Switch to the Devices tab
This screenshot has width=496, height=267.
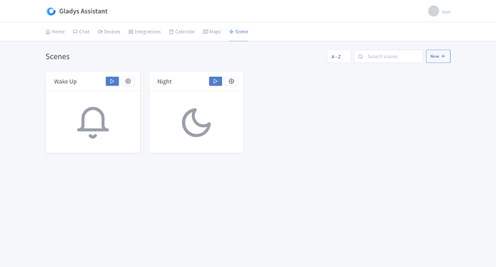point(109,32)
